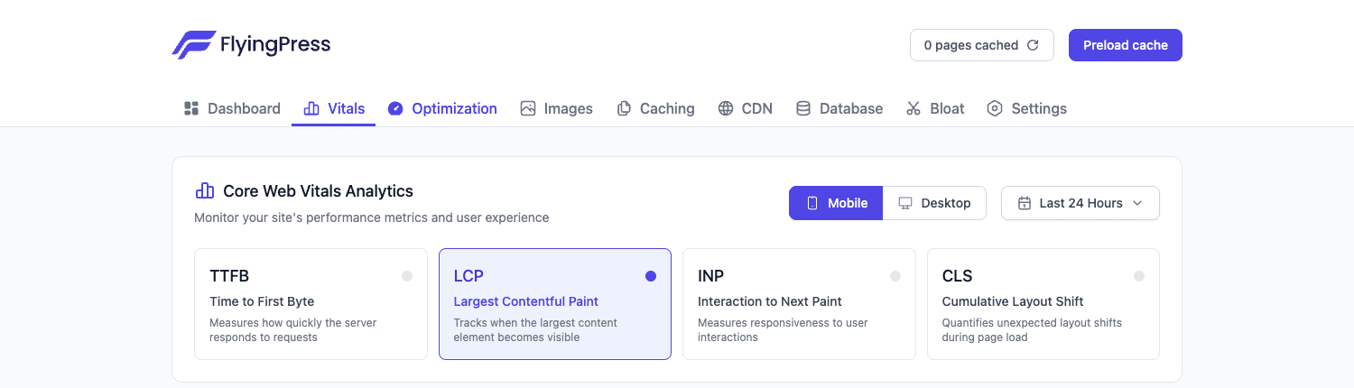Select the CLS Cumulative Layout Shift card
Viewport: 1354px width, 388px height.
point(1043,304)
